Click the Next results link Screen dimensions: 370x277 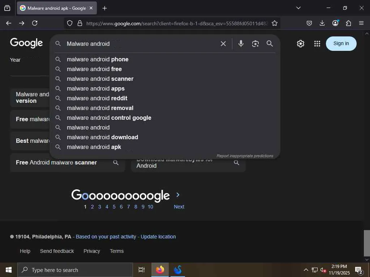click(179, 207)
